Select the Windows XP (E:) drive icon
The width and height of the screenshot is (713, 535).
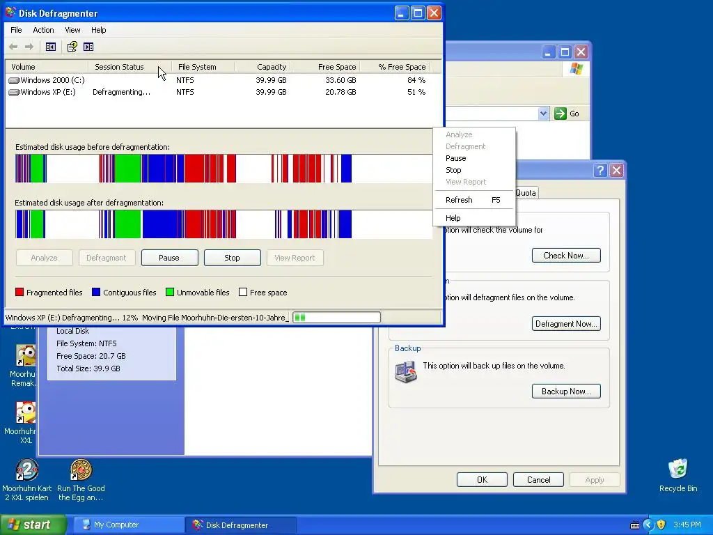[14, 93]
